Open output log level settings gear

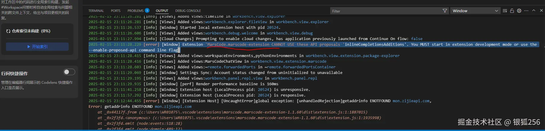point(519,11)
